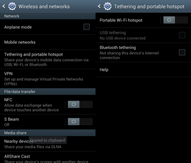Tap the Copied to clipboard toast
191x163 pixels.
click(47, 140)
